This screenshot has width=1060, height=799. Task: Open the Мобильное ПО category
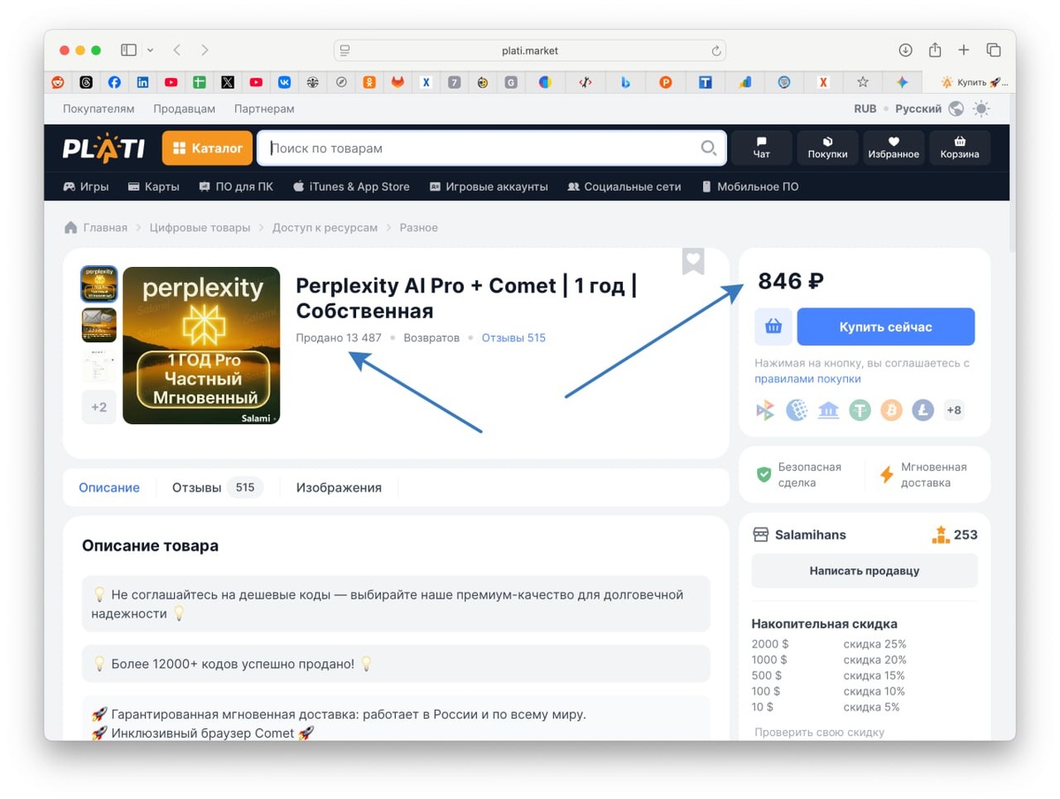tap(750, 186)
